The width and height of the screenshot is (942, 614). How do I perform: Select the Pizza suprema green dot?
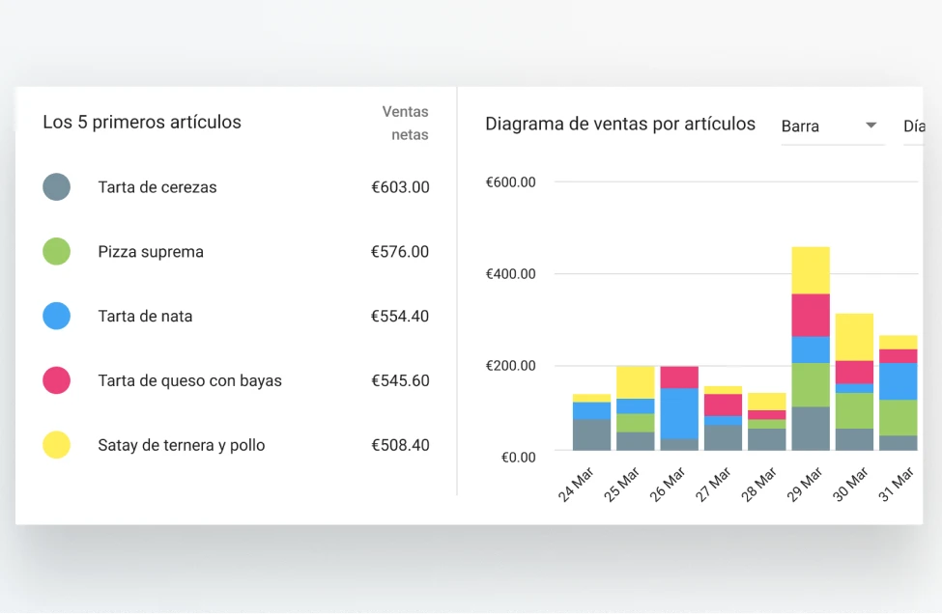pos(56,251)
